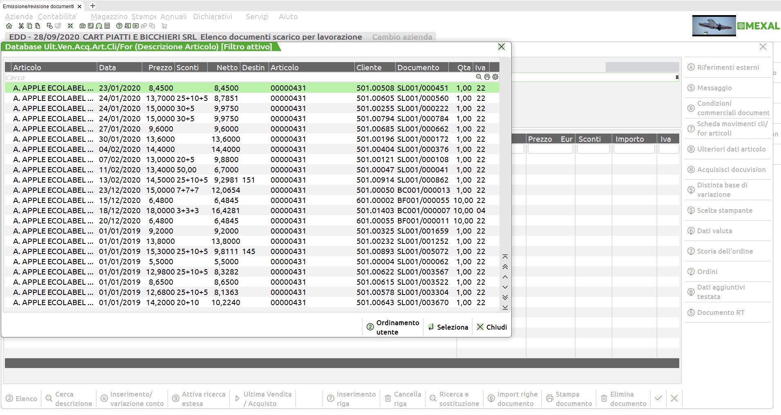This screenshot has width=781, height=415.
Task: Open the gear settings icon in the list
Action: (x=495, y=77)
